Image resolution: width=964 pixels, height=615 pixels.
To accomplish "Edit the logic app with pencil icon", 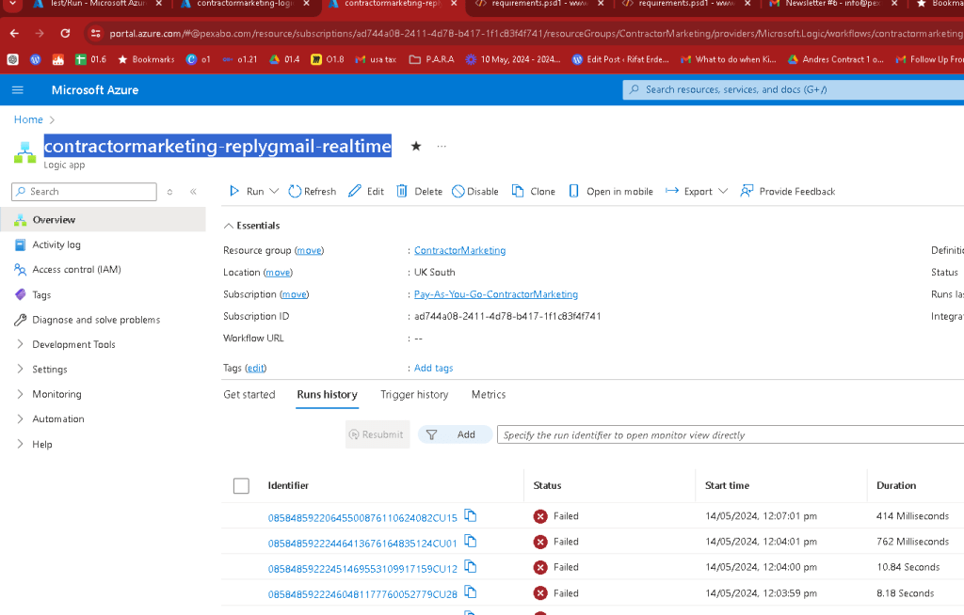I will click(366, 191).
